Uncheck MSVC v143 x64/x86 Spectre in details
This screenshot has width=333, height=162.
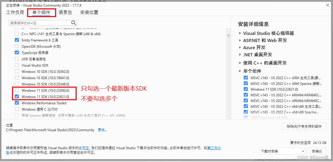[x=246, y=112]
